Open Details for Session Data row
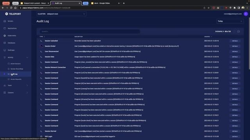This screenshot has width=250, height=140. (235, 57)
